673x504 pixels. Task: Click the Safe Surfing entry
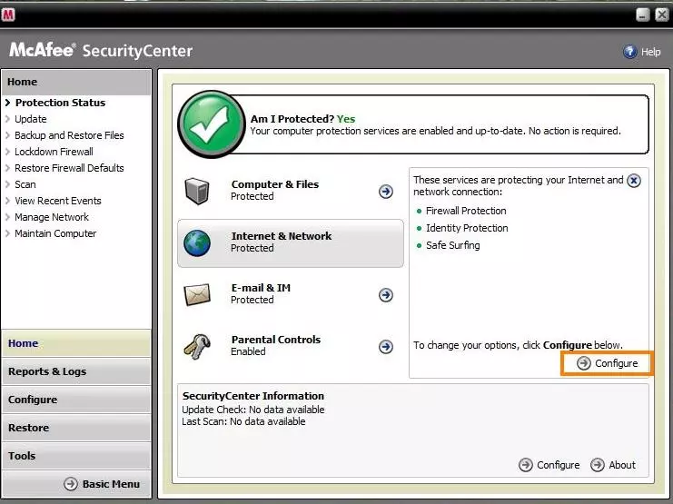[453, 245]
